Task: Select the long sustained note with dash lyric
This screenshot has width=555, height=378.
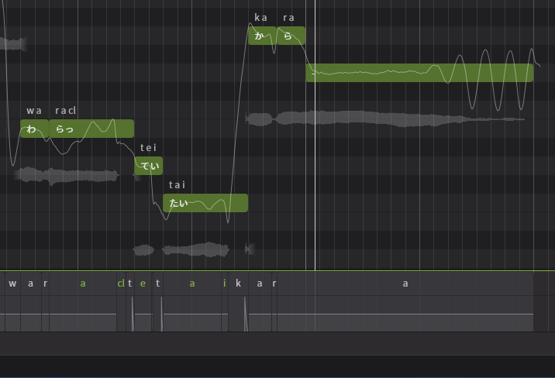Action: 419,73
